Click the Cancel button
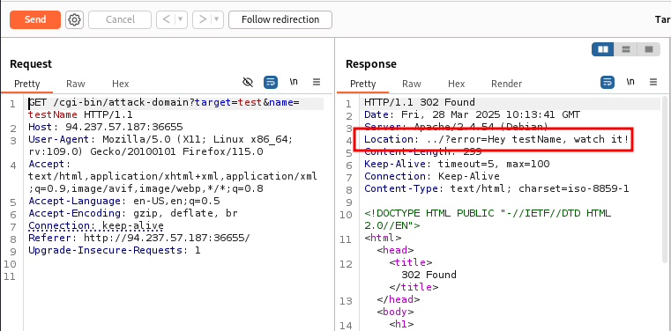This screenshot has height=331, width=671. point(120,19)
